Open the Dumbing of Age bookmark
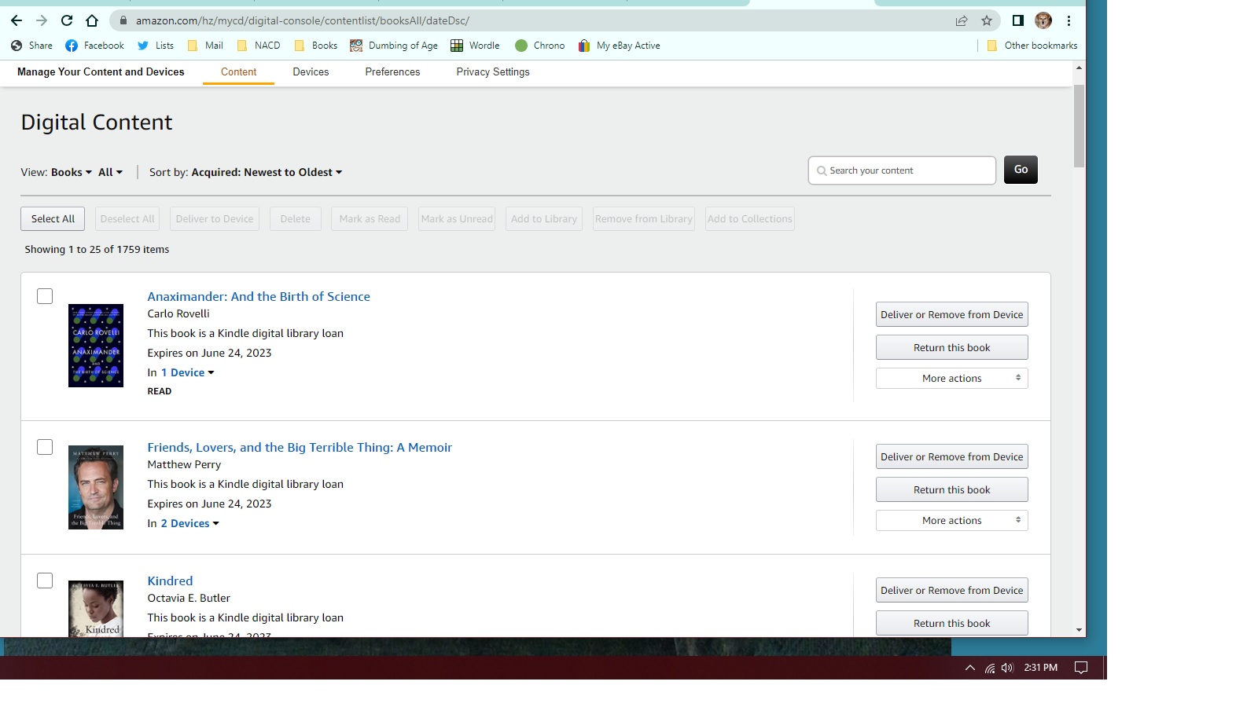The height and width of the screenshot is (707, 1258). [x=394, y=45]
